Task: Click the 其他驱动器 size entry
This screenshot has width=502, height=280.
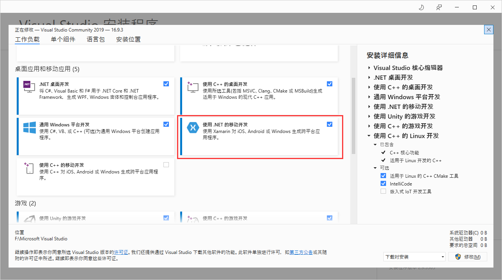Action: (468, 239)
